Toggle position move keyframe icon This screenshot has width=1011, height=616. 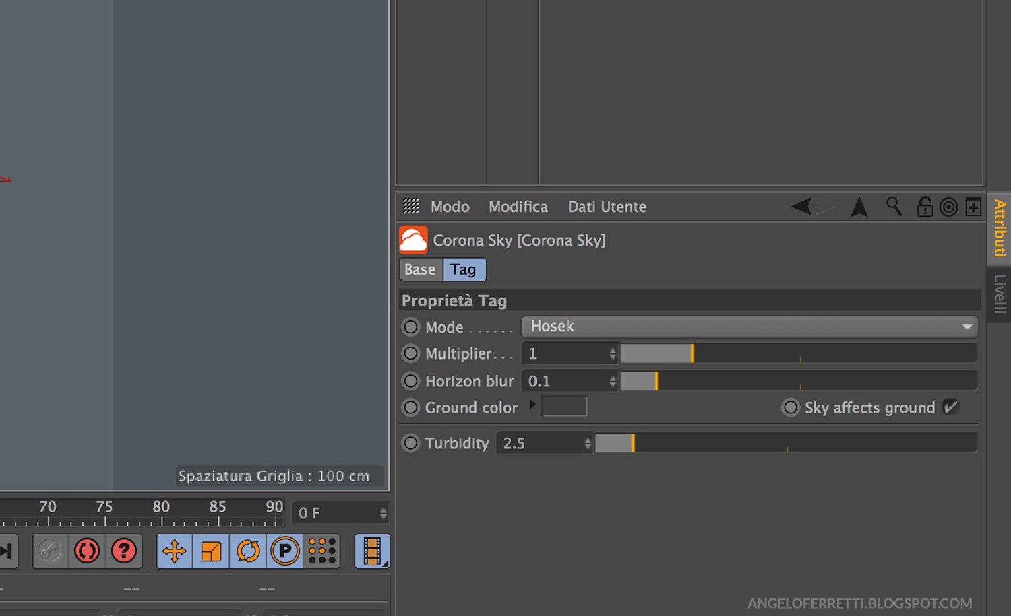[x=175, y=551]
